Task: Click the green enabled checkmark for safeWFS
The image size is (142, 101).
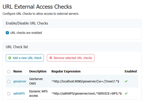Action: [126, 93]
